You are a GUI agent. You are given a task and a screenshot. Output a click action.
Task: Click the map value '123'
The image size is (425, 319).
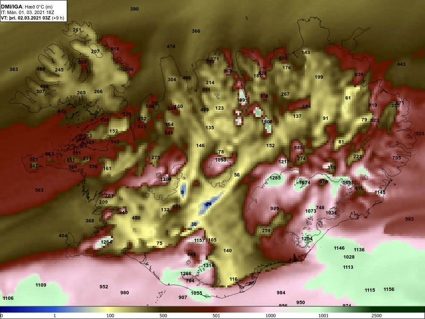220,108
